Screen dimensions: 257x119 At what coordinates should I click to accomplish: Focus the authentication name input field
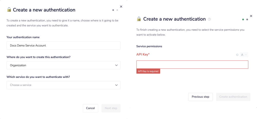(63, 45)
